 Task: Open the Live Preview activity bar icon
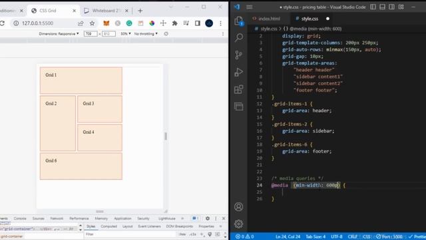pyautogui.click(x=238, y=106)
